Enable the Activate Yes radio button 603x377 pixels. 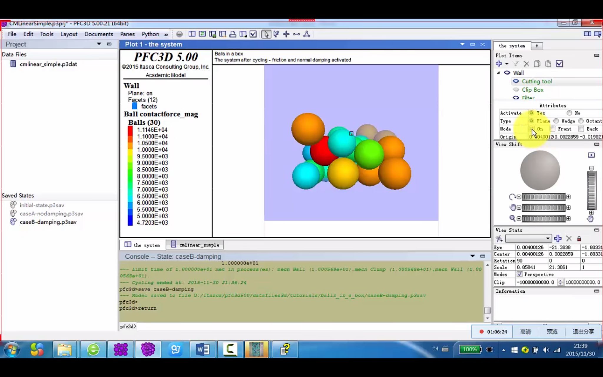point(531,113)
